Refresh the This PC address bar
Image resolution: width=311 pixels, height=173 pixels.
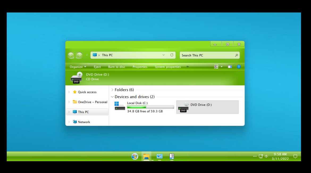(x=172, y=55)
